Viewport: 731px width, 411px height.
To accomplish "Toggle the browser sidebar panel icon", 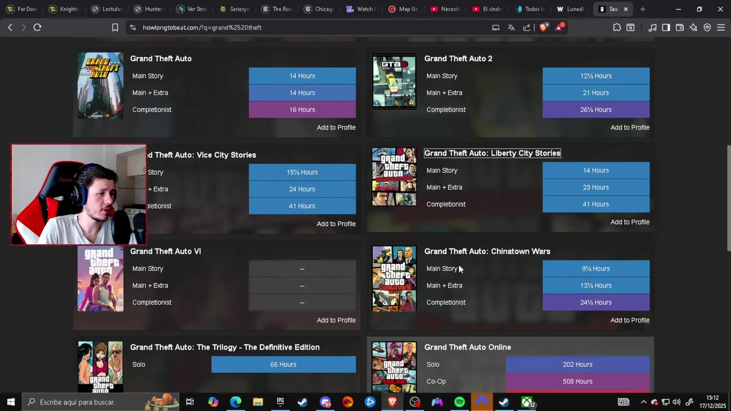I will [666, 27].
